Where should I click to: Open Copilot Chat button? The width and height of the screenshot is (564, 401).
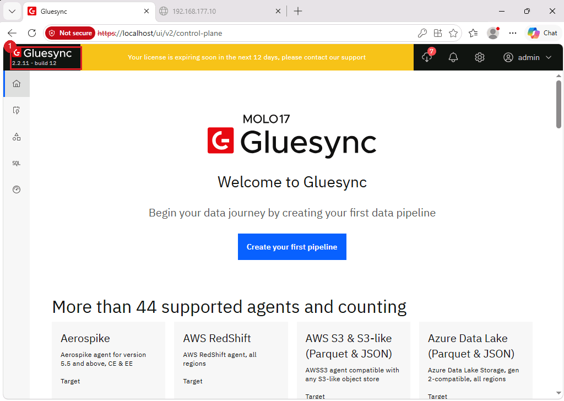coord(543,33)
